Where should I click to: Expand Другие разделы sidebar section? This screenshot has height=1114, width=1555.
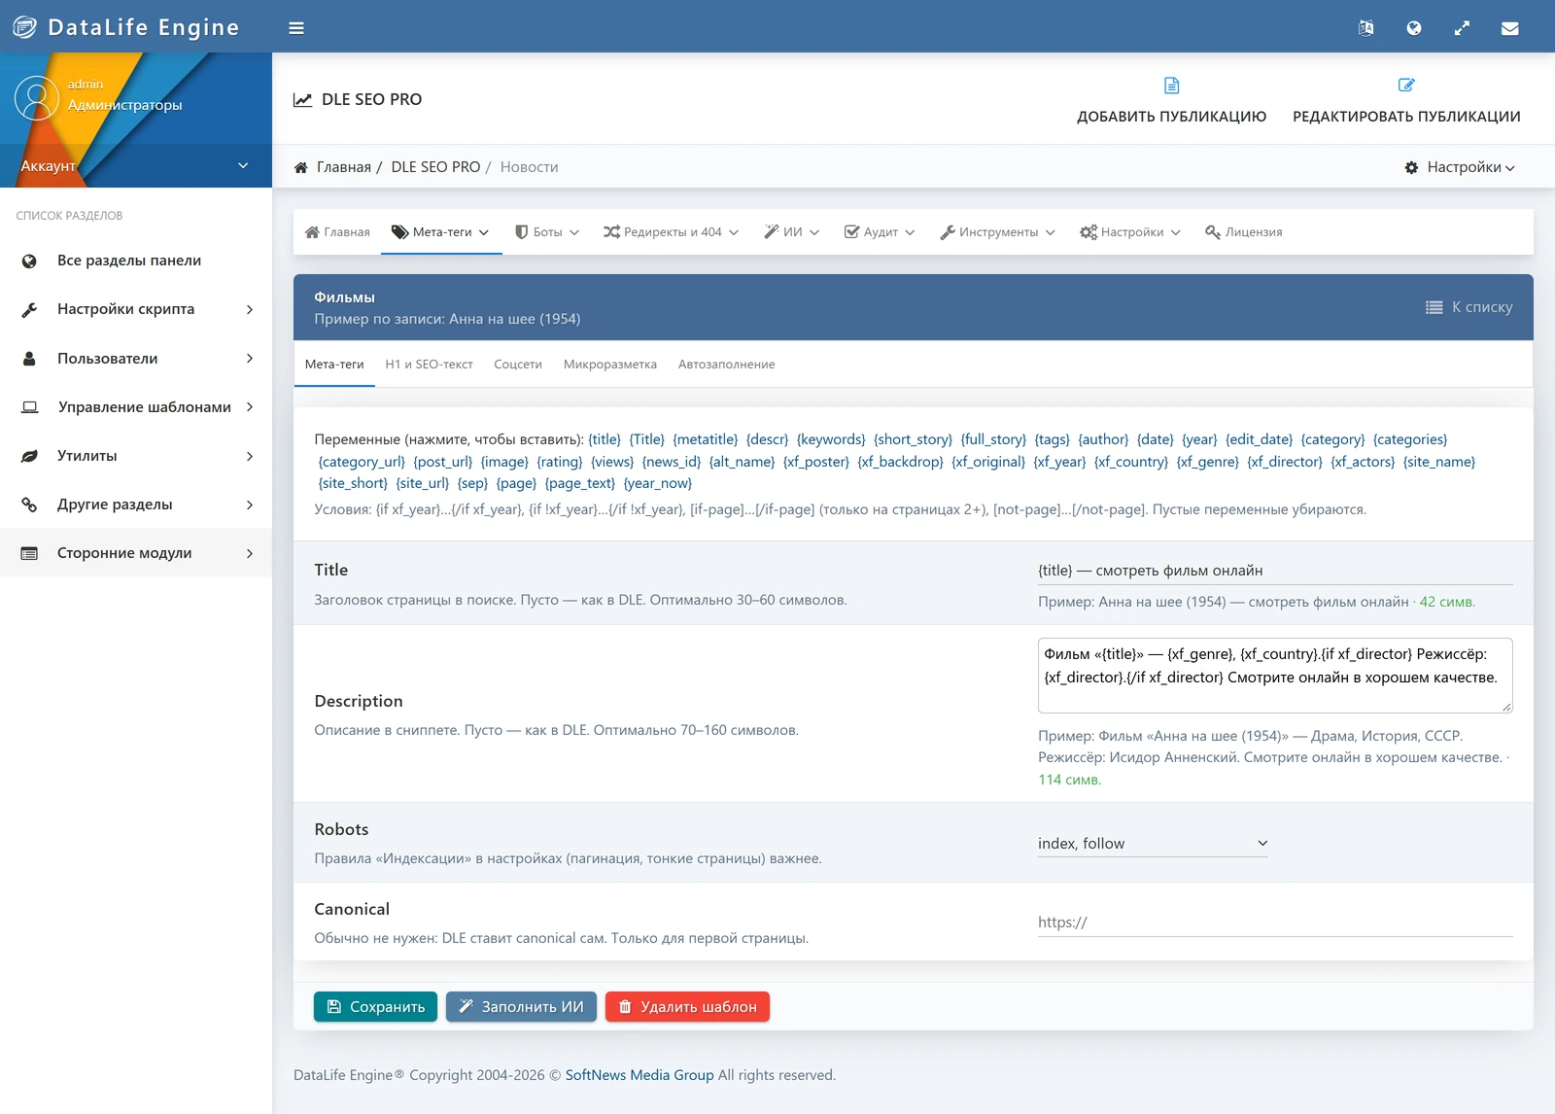(136, 504)
